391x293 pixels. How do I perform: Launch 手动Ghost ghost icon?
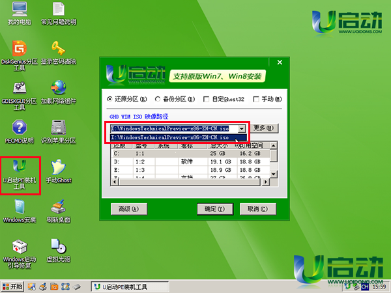point(59,171)
